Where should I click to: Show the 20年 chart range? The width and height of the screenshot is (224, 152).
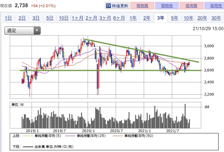(x=202, y=18)
